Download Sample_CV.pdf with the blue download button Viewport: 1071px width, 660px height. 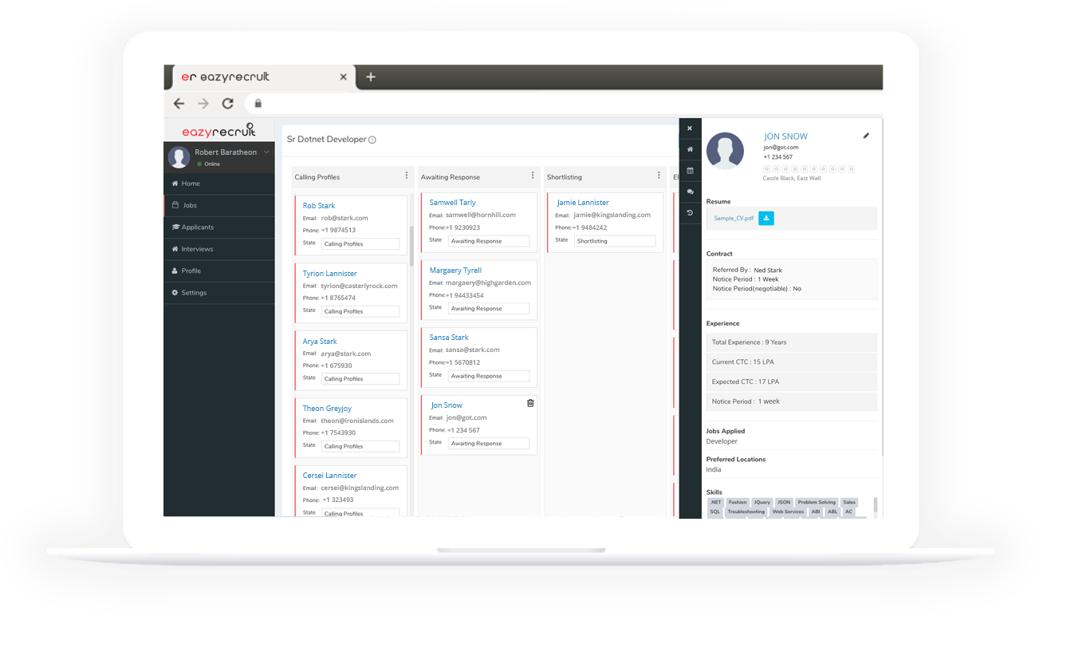766,218
